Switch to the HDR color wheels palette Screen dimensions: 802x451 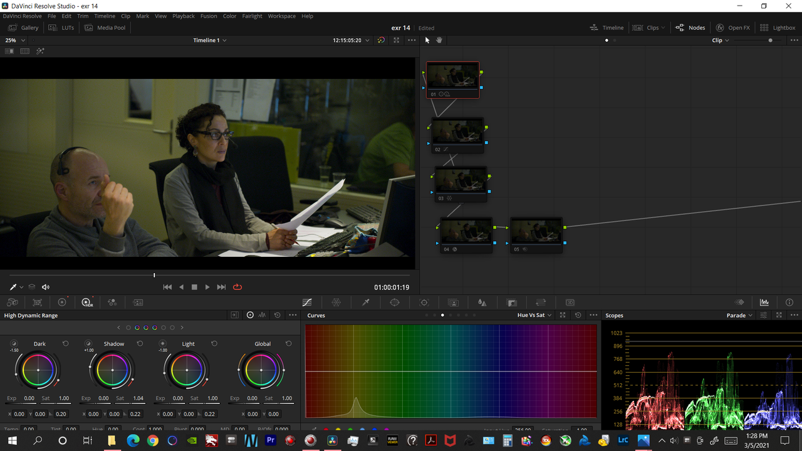pos(87,303)
